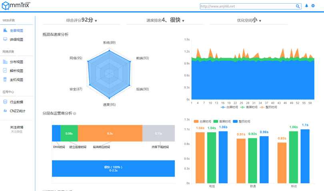
Task: Click the help icon beside 分段&运营商分析
Action: tap(74, 113)
